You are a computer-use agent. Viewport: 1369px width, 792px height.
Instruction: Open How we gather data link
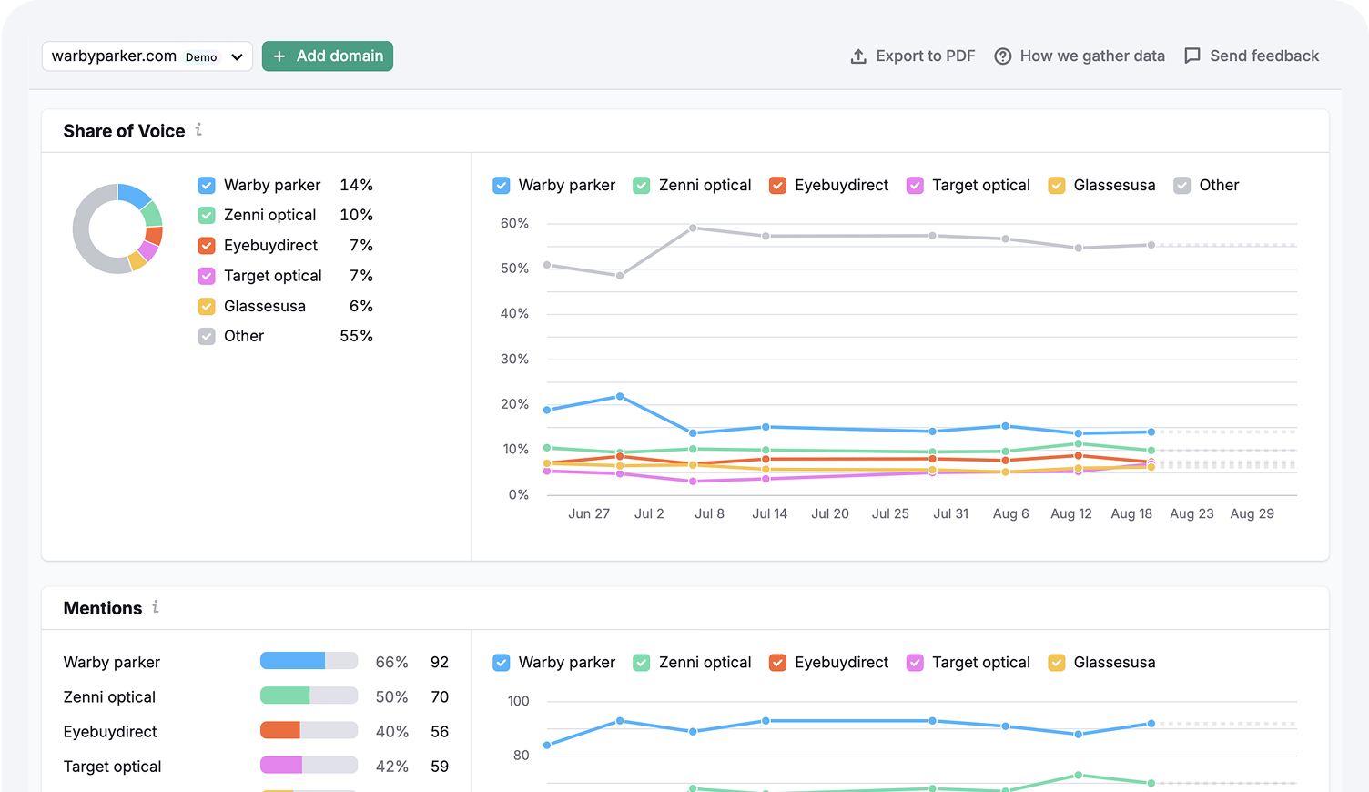(1091, 56)
